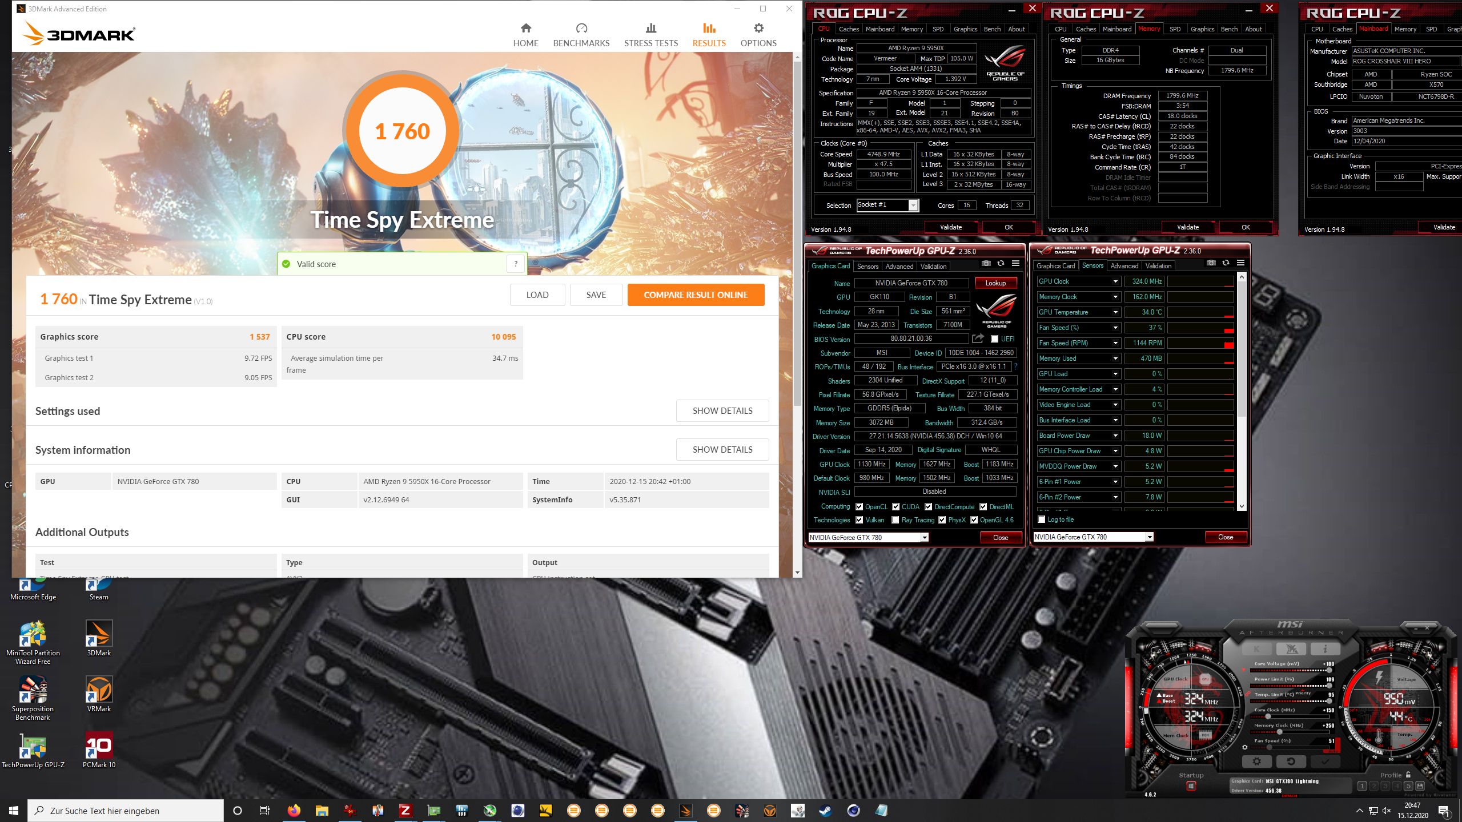Click the Kombustor K button in Afterburner

pyautogui.click(x=1256, y=649)
